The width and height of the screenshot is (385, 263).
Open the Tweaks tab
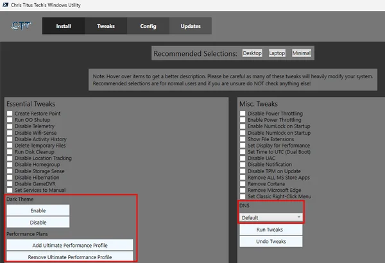[x=106, y=26]
